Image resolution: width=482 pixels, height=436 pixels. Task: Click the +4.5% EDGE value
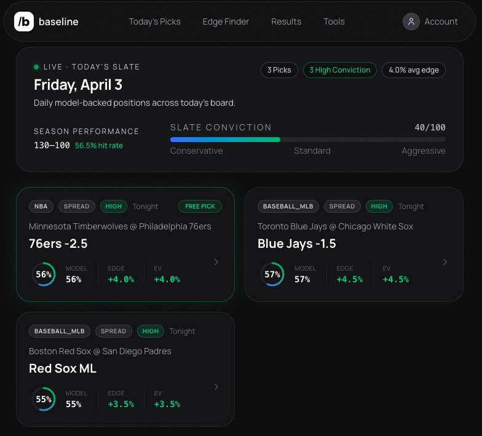point(349,279)
